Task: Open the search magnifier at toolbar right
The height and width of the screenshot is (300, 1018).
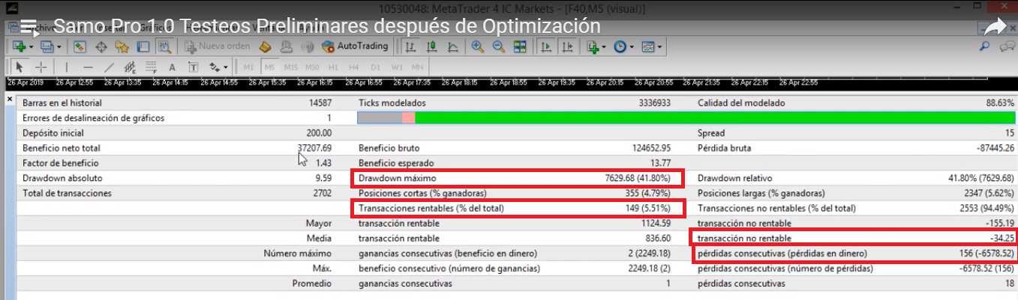Action: 985,46
